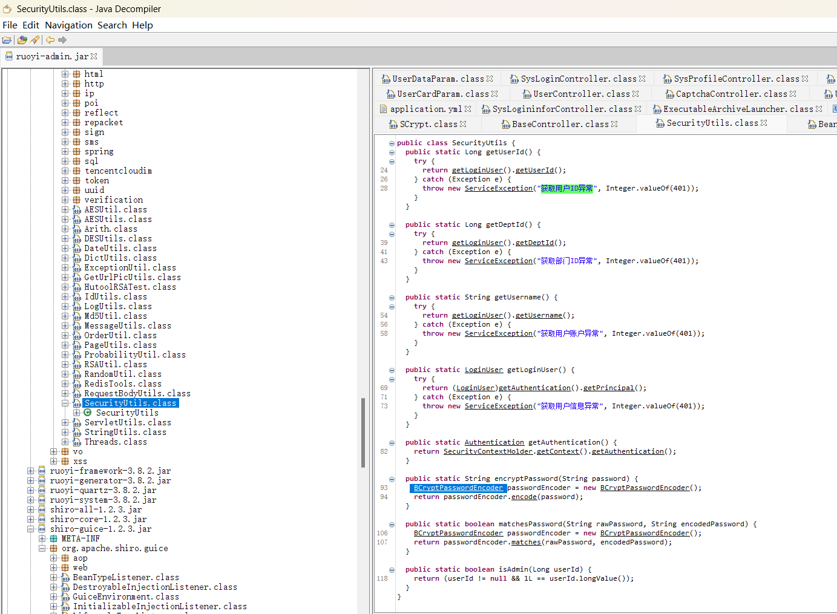Close the SysProfileController.class tab
This screenshot has width=837, height=614.
click(x=805, y=79)
